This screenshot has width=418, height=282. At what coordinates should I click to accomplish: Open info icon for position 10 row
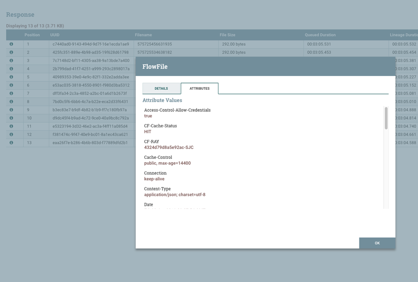pos(11,118)
